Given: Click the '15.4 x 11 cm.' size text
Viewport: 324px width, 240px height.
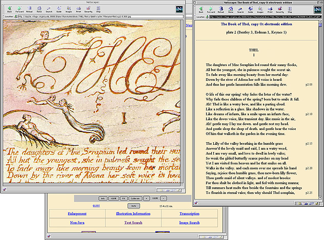Looking at the screenshot, I should [166, 206].
